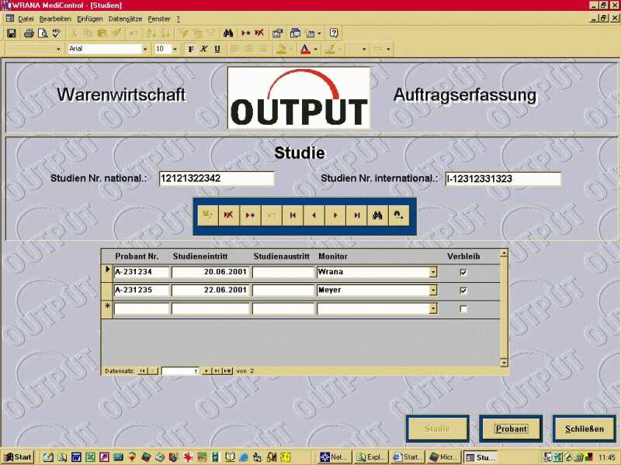Open Monitor dropdown in the new empty row

pyautogui.click(x=433, y=308)
